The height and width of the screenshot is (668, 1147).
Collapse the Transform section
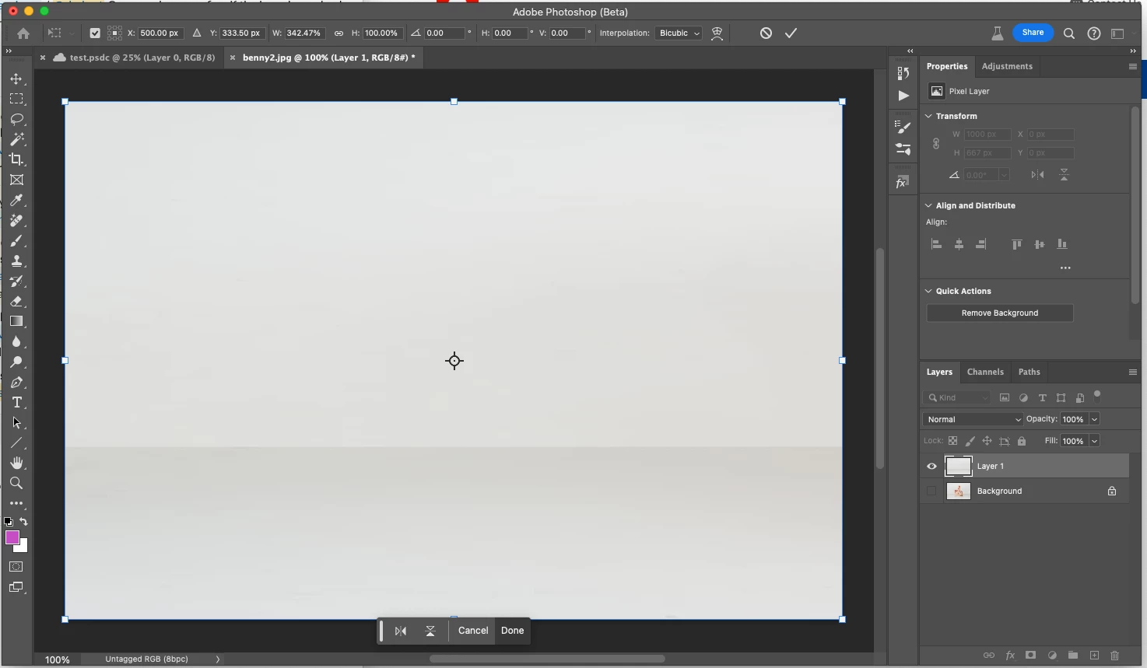tap(928, 116)
